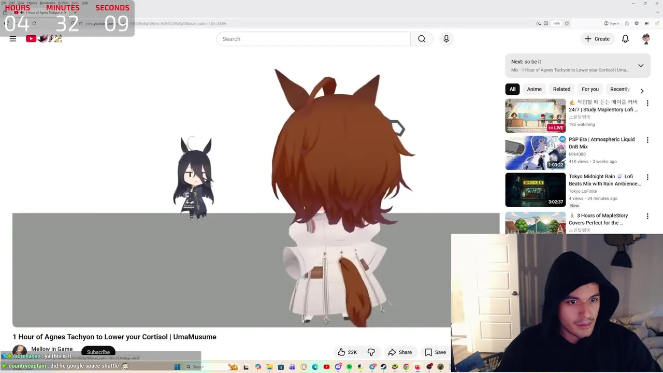Click the magnifier search button
Screen dimensions: 663x373
pos(422,39)
